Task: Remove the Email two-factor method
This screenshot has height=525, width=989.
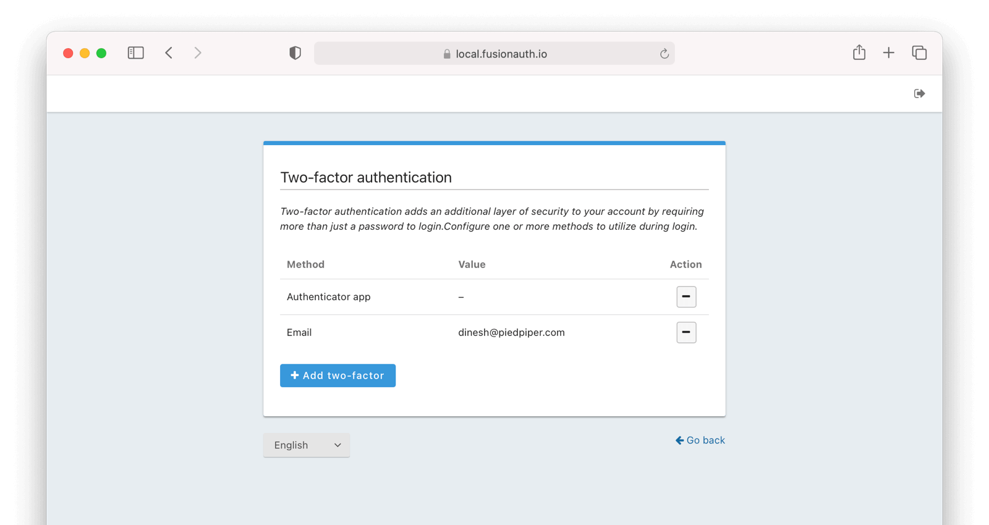Action: point(686,332)
